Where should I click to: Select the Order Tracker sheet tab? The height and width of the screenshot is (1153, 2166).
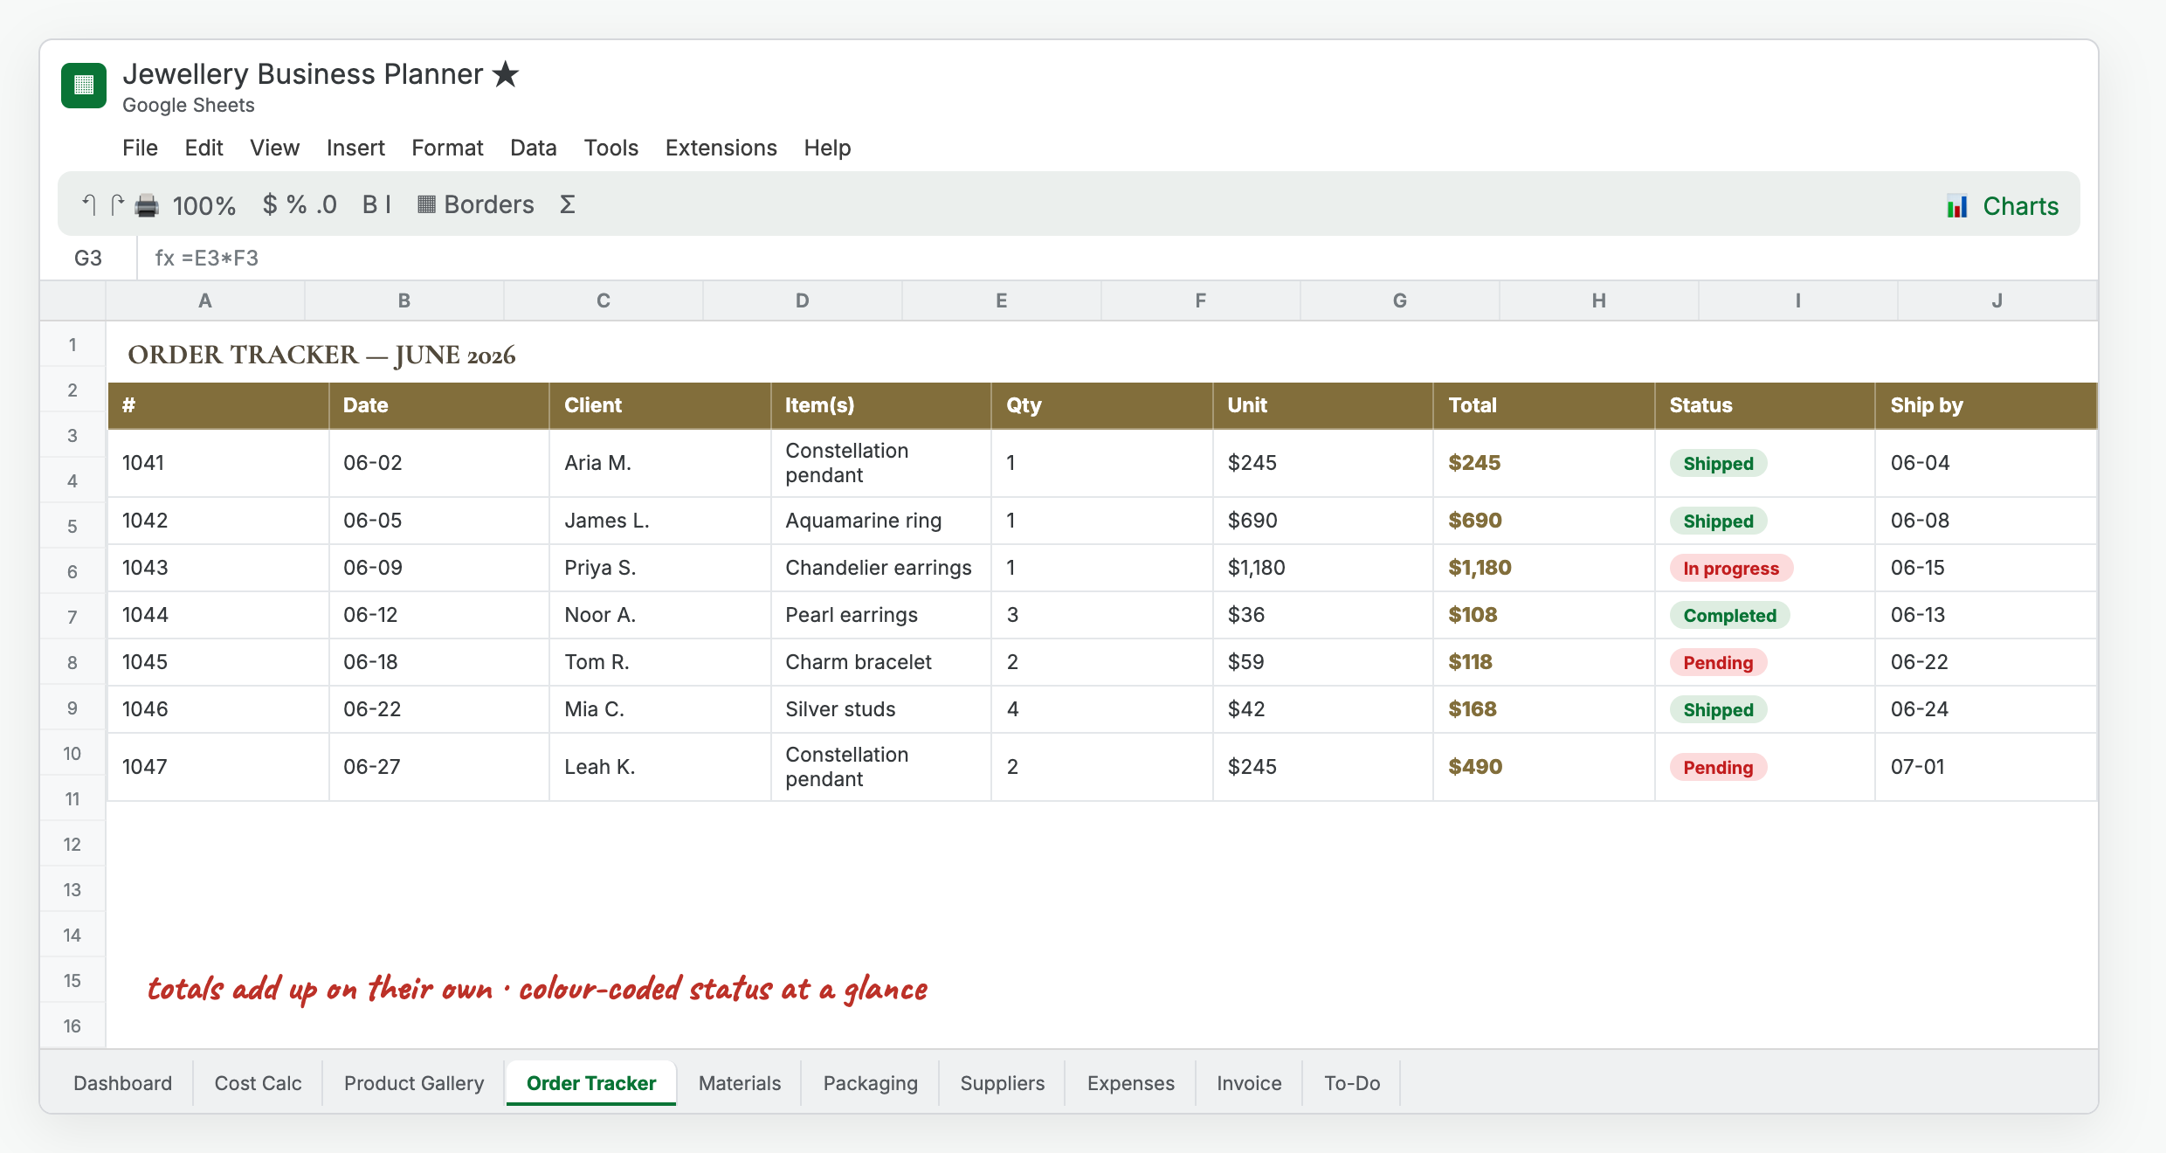pos(590,1083)
